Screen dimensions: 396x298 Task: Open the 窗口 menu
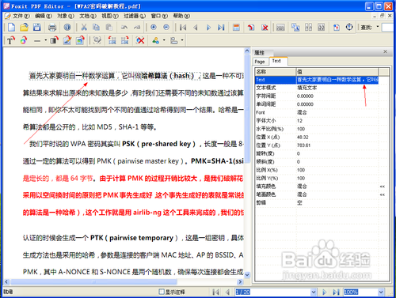[x=159, y=16]
